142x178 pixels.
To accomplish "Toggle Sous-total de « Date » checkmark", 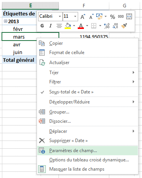I will point(42,92).
